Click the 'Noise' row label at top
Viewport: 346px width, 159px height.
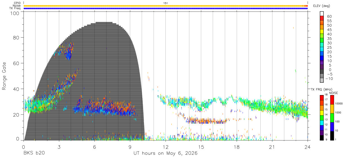tap(17, 6)
